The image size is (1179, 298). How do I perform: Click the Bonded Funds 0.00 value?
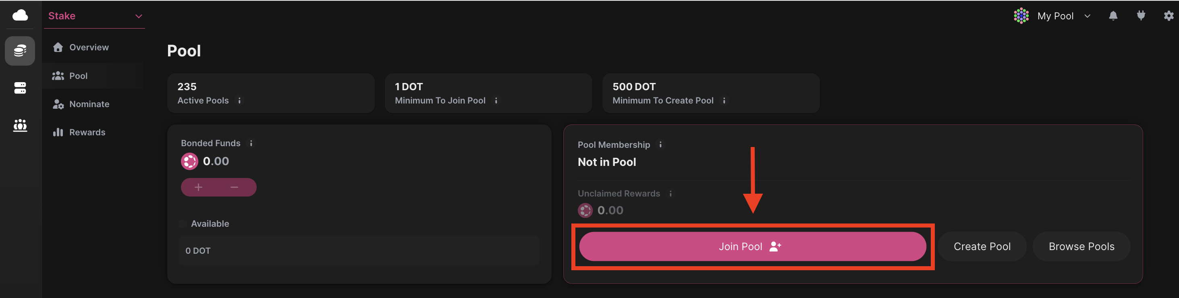point(216,161)
